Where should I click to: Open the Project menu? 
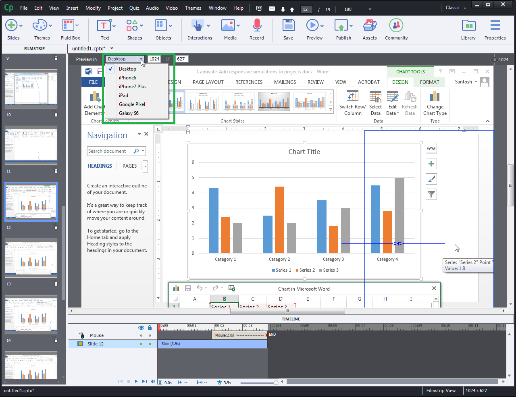point(115,8)
